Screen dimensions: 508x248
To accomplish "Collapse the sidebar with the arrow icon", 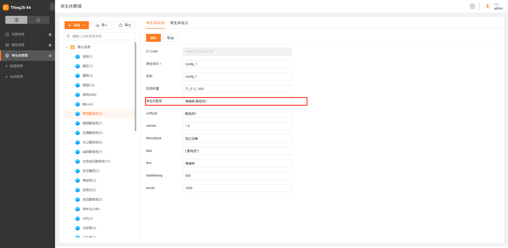I will pyautogui.click(x=52, y=7).
